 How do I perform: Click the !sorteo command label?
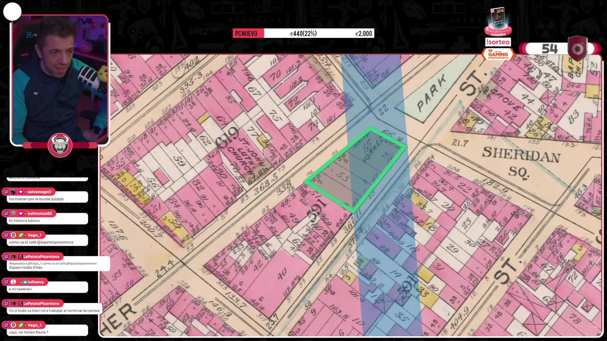click(x=498, y=42)
